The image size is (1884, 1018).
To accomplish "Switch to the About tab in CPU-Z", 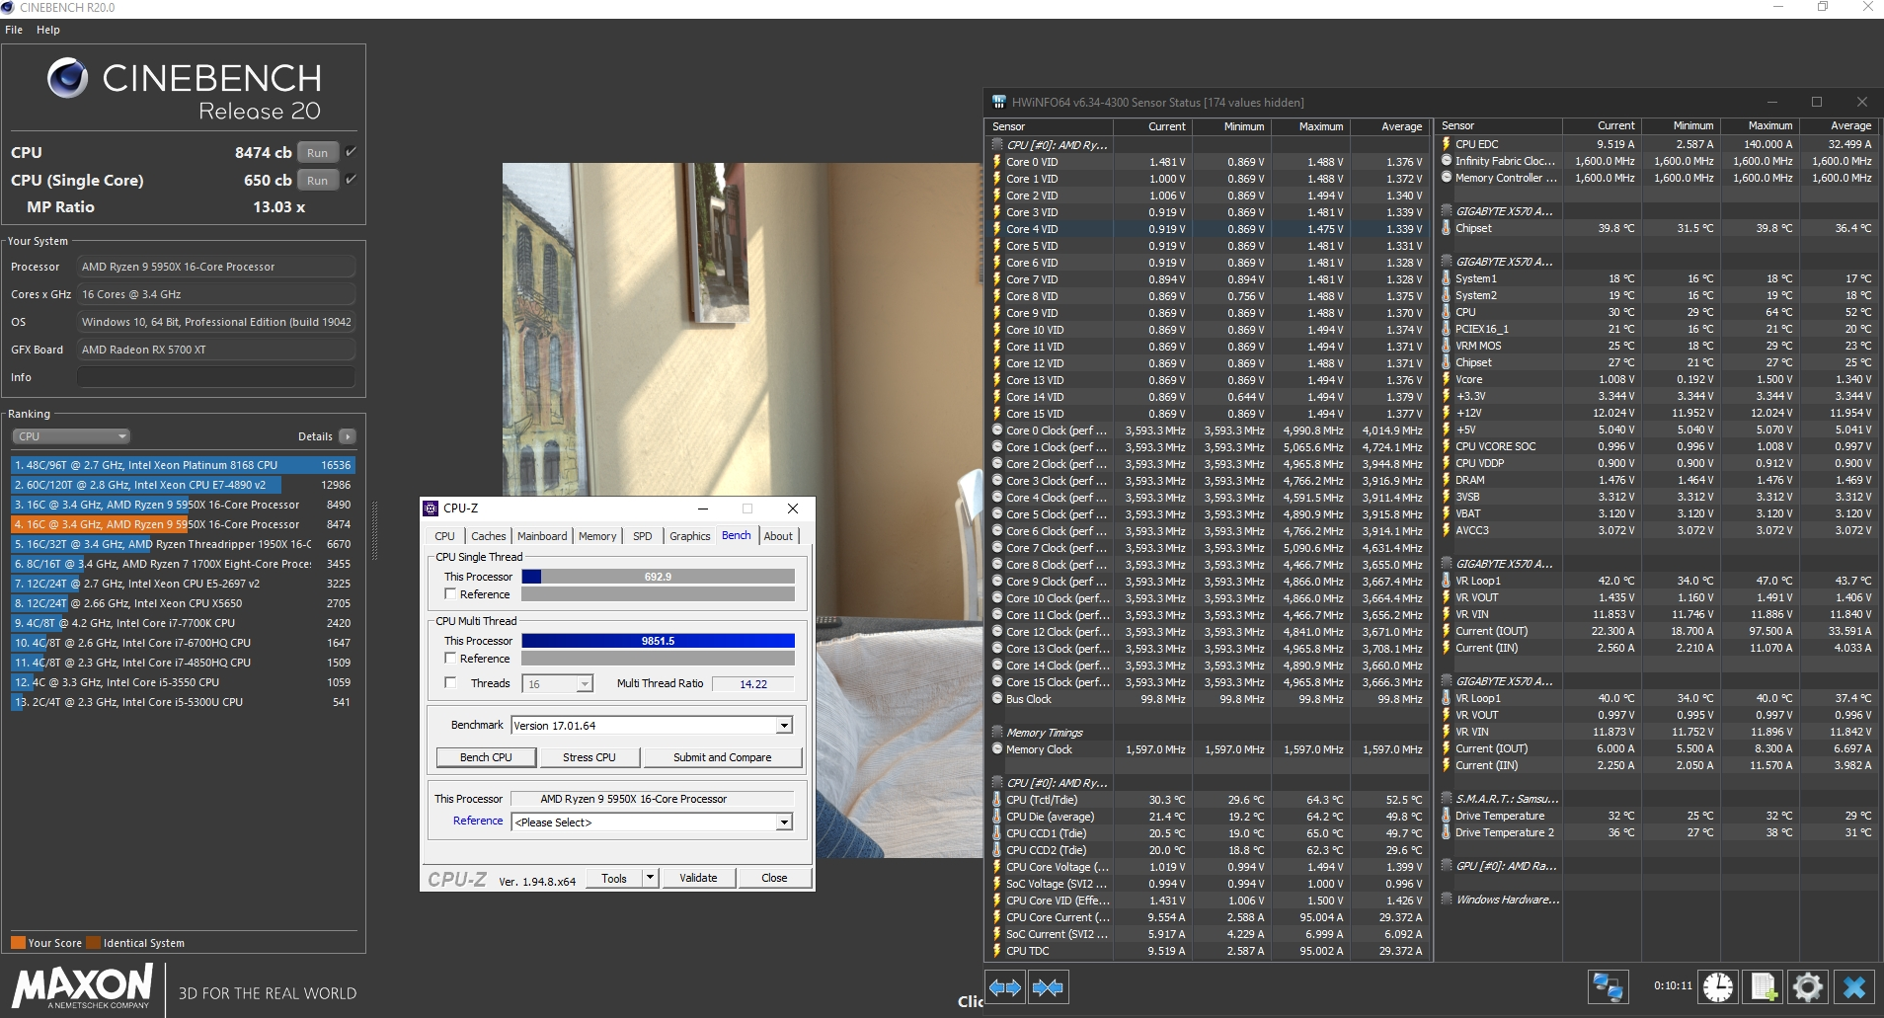I will [x=778, y=536].
